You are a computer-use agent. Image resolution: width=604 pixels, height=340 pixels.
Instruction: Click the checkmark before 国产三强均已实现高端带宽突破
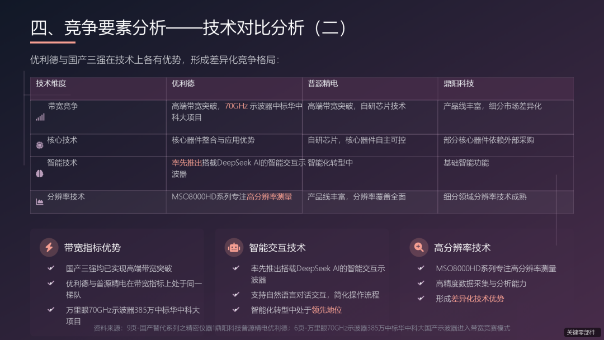[x=51, y=268]
